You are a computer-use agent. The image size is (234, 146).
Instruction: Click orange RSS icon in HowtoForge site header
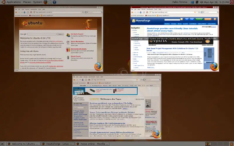coord(215,19)
